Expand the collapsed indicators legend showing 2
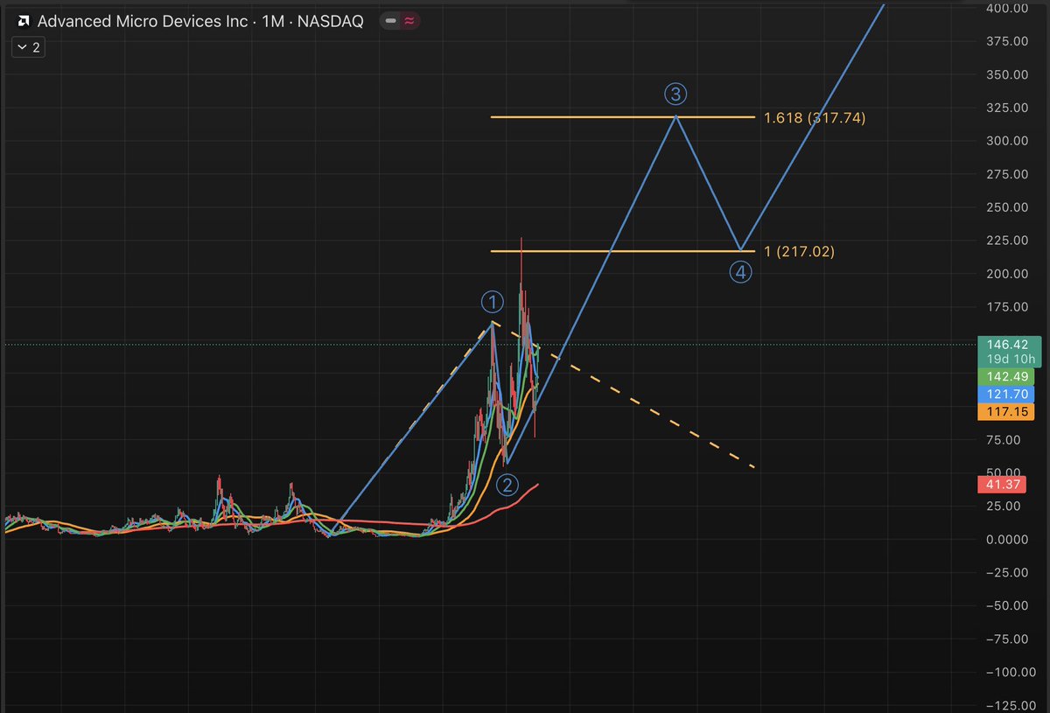Viewport: 1050px width, 713px height. pyautogui.click(x=28, y=47)
